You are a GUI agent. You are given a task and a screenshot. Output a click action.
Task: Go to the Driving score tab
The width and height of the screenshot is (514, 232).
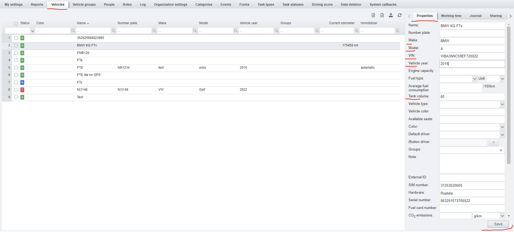pyautogui.click(x=322, y=4)
